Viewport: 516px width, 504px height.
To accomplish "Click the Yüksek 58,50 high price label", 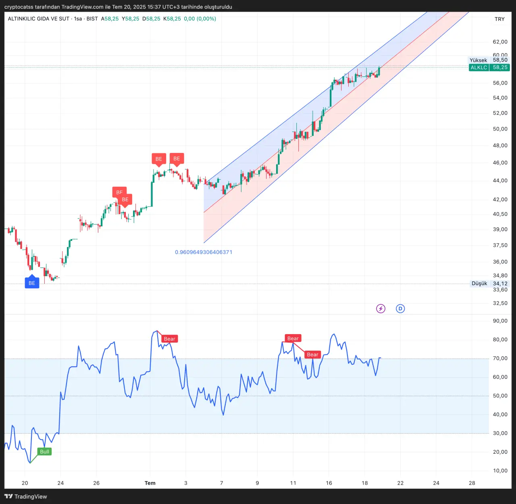I will click(488, 60).
